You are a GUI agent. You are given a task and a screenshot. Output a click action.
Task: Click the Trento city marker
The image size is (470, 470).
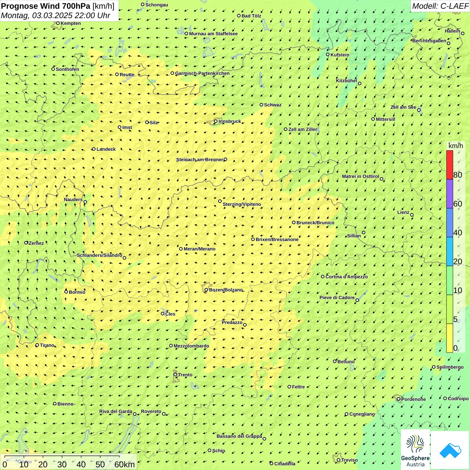(x=175, y=375)
